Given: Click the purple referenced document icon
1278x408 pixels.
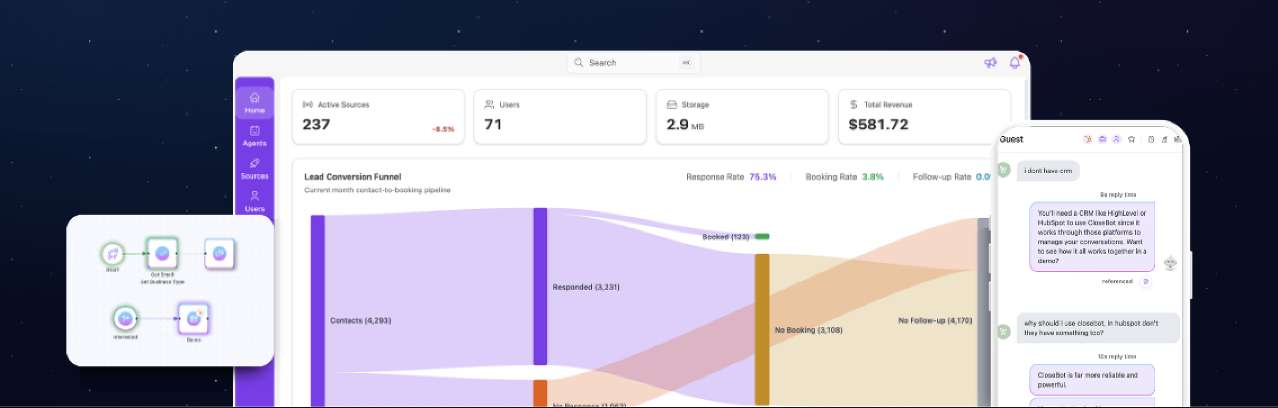Looking at the screenshot, I should (x=1145, y=282).
